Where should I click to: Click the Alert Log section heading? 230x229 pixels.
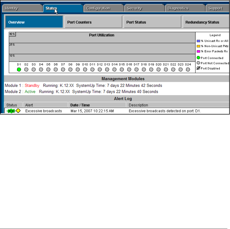click(123, 99)
